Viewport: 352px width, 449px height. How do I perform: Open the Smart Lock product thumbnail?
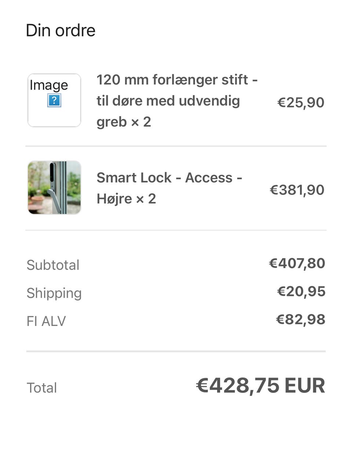(54, 188)
